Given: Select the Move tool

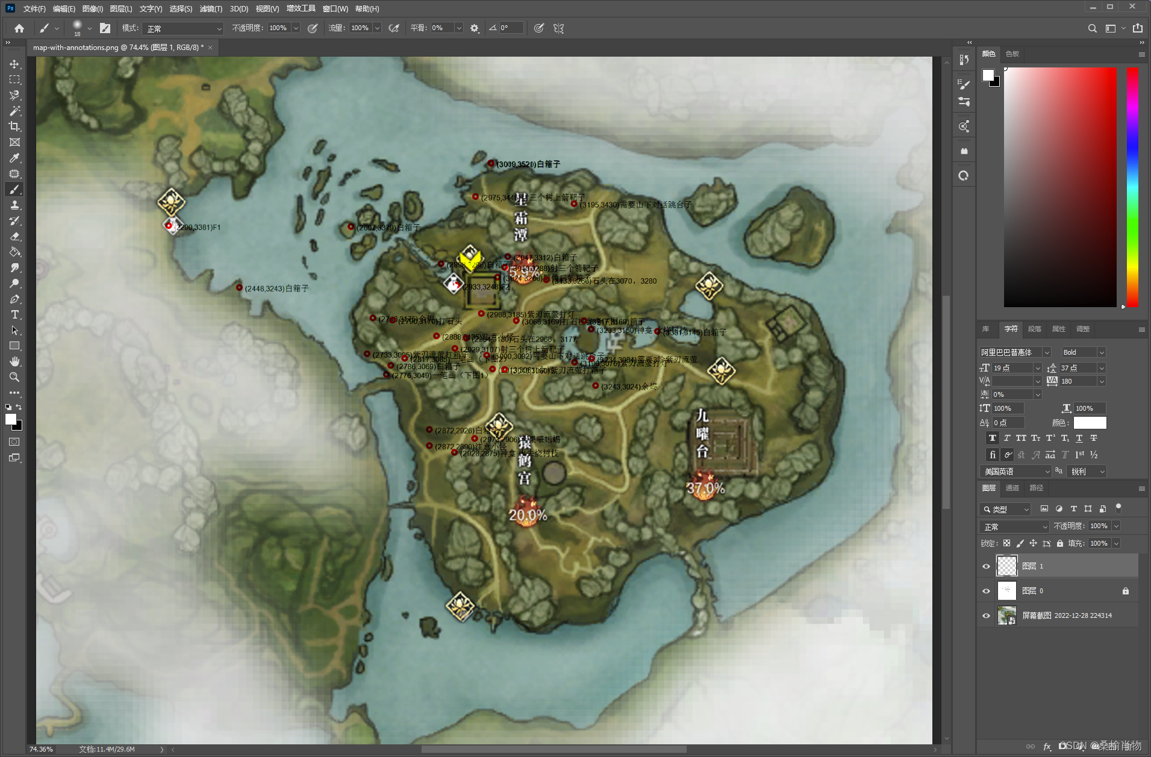Looking at the screenshot, I should (14, 64).
